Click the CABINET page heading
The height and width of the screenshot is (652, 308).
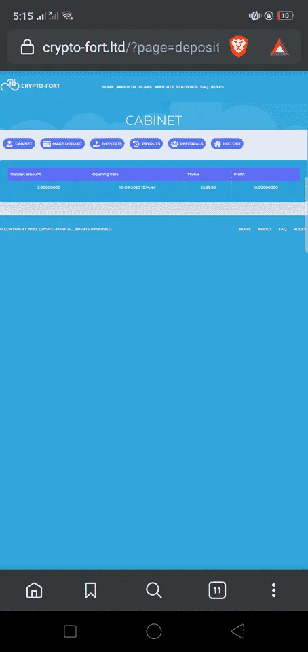(x=154, y=121)
